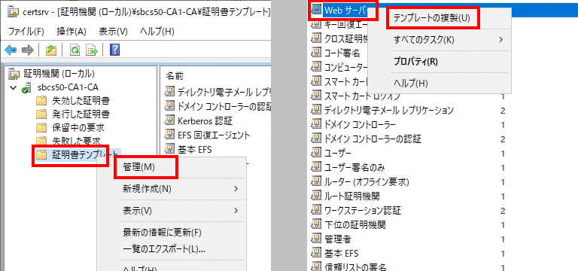Select 下位の証明機関 template row
Viewport: 578px width, 271px height.
355,224
